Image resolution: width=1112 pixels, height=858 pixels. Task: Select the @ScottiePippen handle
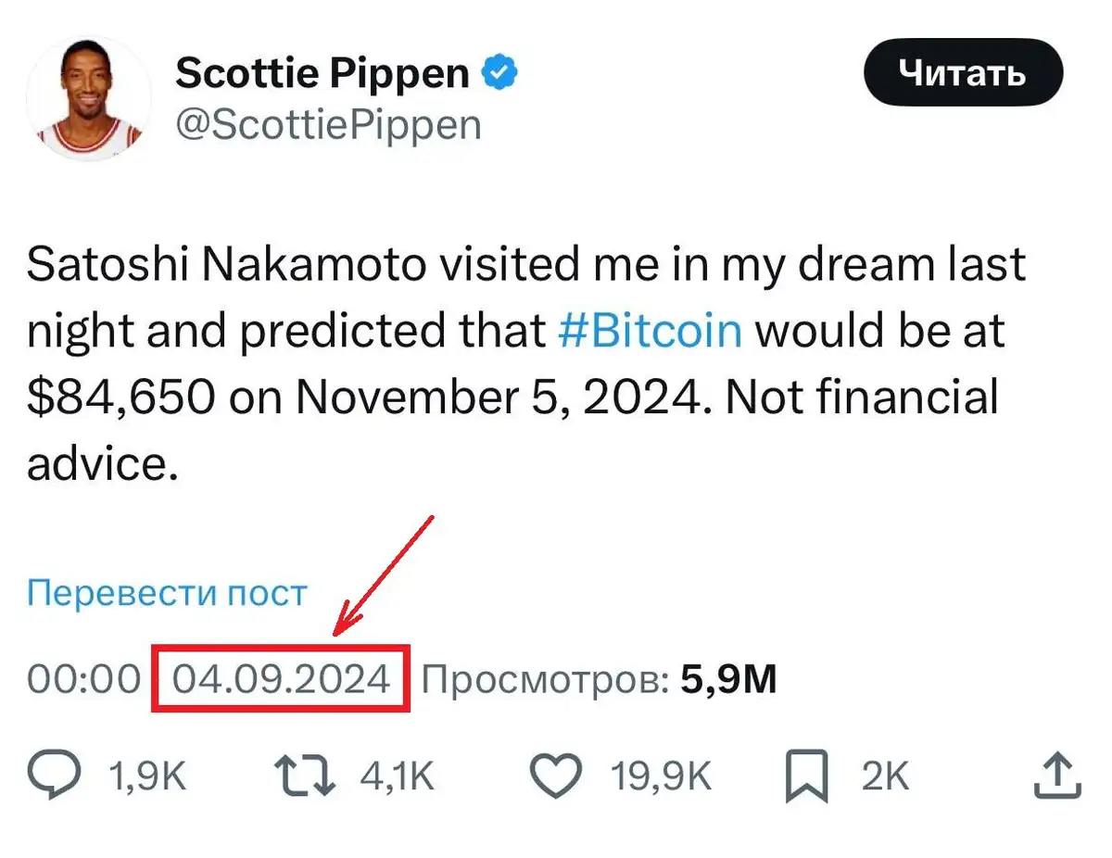click(x=329, y=125)
